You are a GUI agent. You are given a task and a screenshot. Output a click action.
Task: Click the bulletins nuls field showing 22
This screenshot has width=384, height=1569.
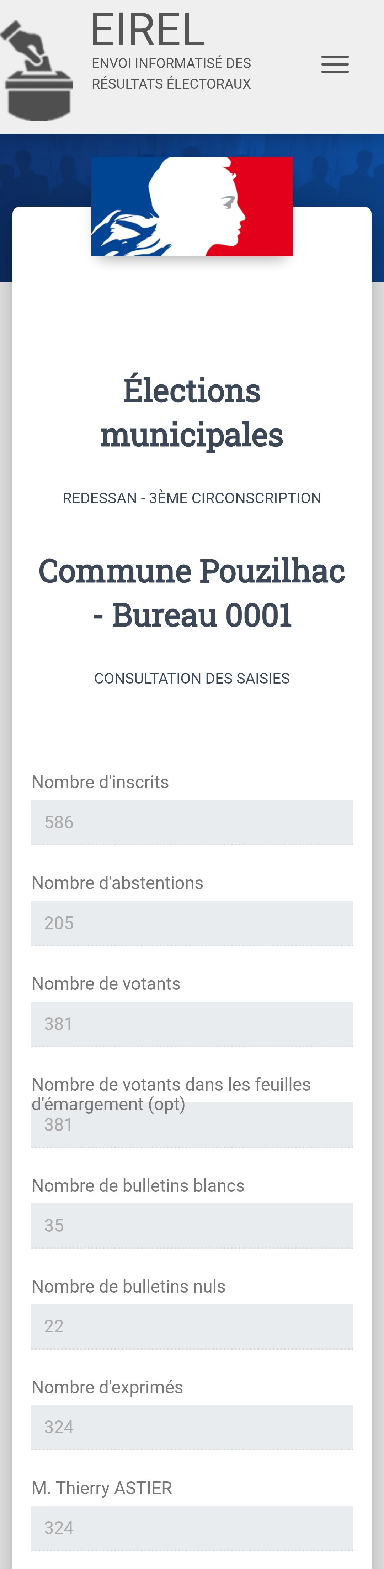192,1326
